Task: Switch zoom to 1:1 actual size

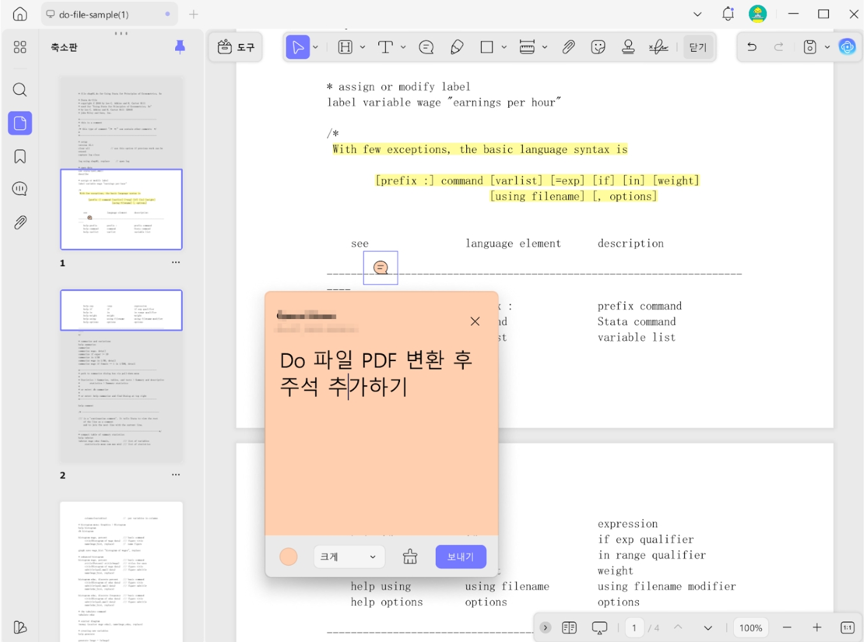Action: click(x=847, y=627)
